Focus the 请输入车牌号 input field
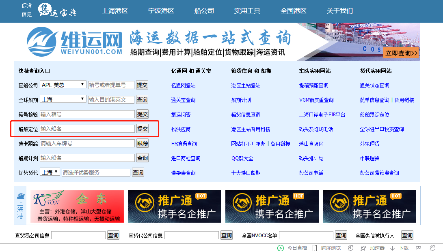 coord(87,143)
